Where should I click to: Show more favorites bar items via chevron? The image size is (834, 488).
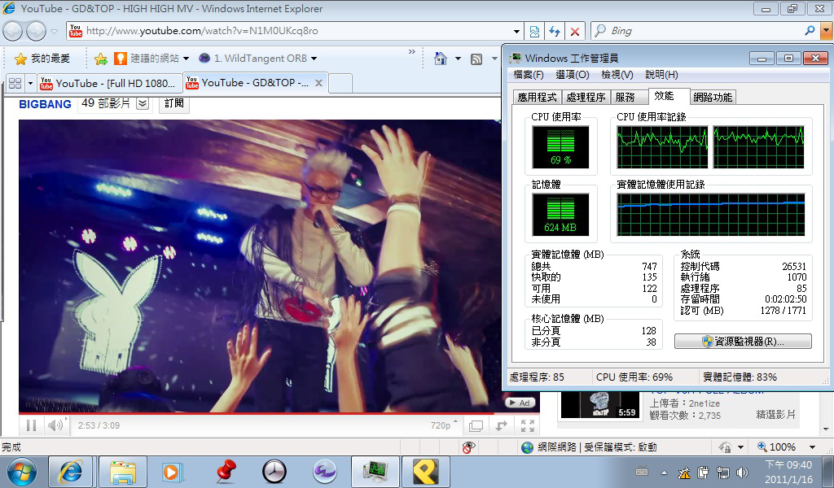(411, 52)
